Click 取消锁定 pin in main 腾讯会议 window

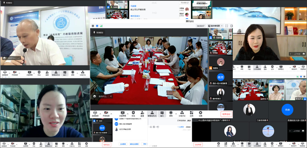point(98,32)
